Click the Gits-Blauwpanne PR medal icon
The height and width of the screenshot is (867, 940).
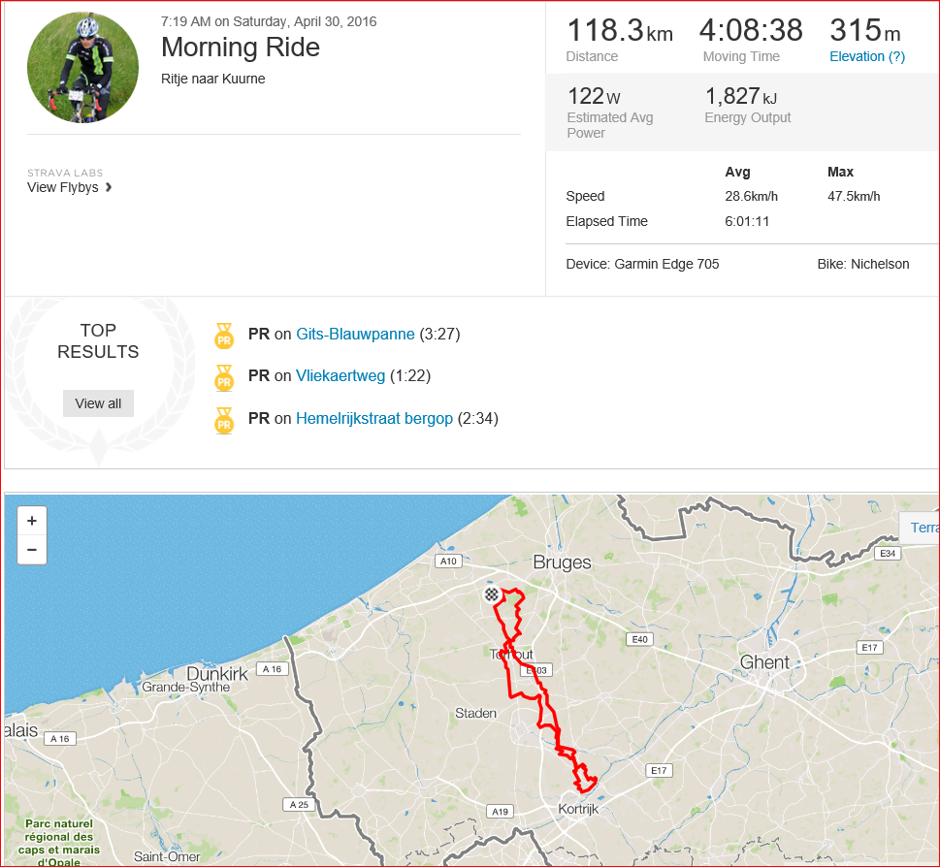224,336
